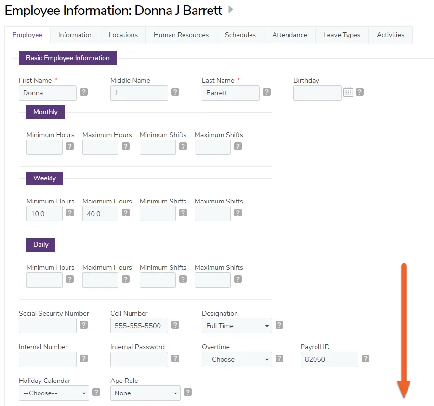Open help icon for Age Rule

click(188, 392)
